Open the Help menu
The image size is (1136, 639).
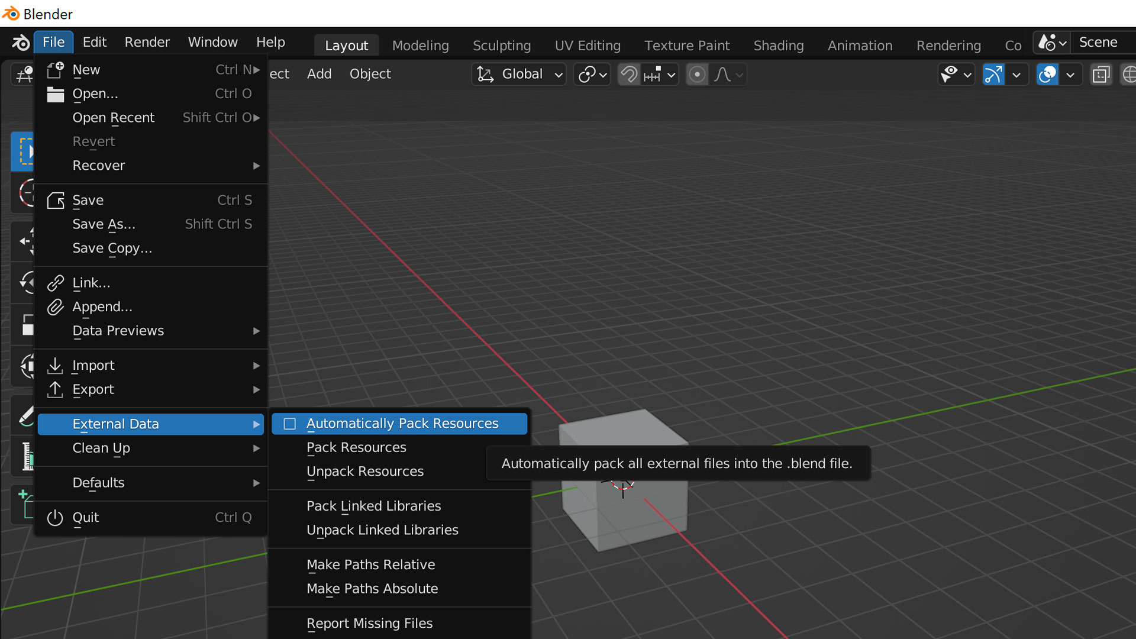[x=270, y=43]
